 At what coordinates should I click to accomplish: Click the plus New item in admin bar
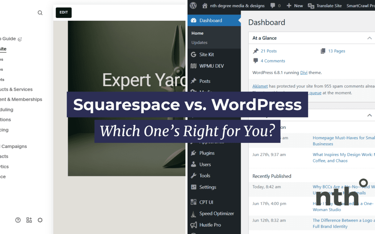295,6
